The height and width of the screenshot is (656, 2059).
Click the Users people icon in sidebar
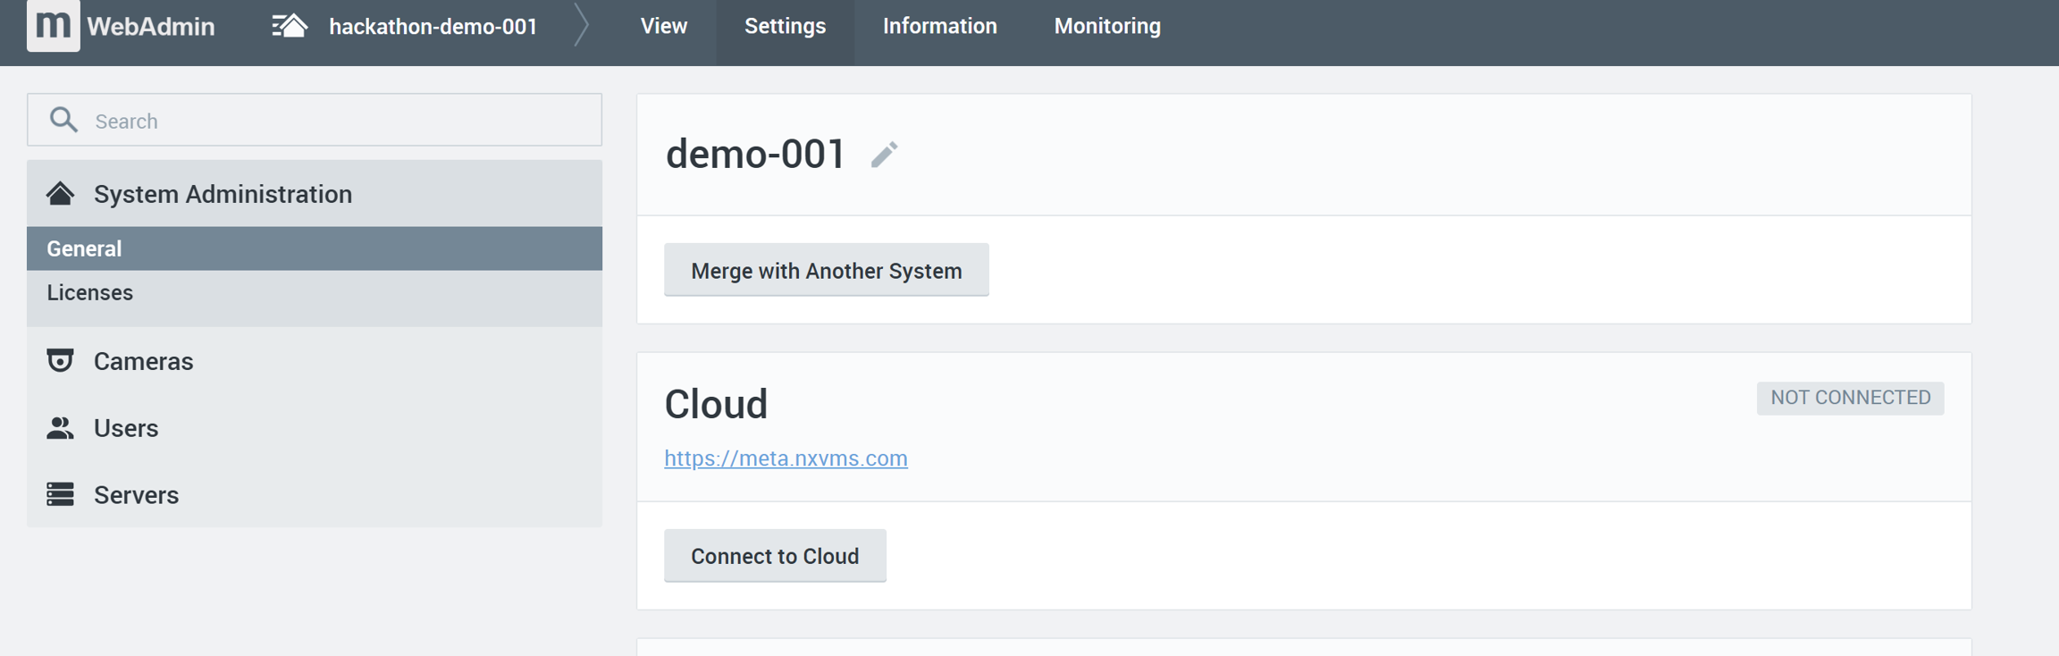pyautogui.click(x=60, y=428)
